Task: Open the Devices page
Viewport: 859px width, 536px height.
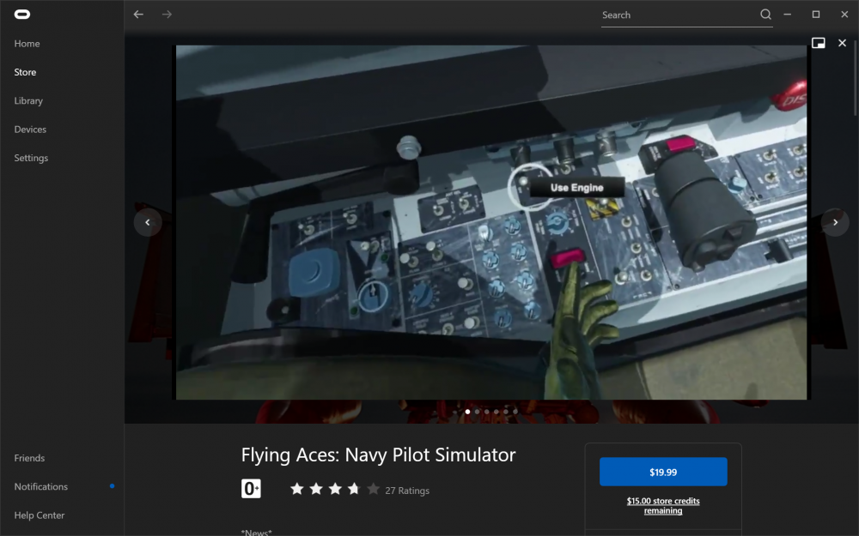Action: coord(30,129)
